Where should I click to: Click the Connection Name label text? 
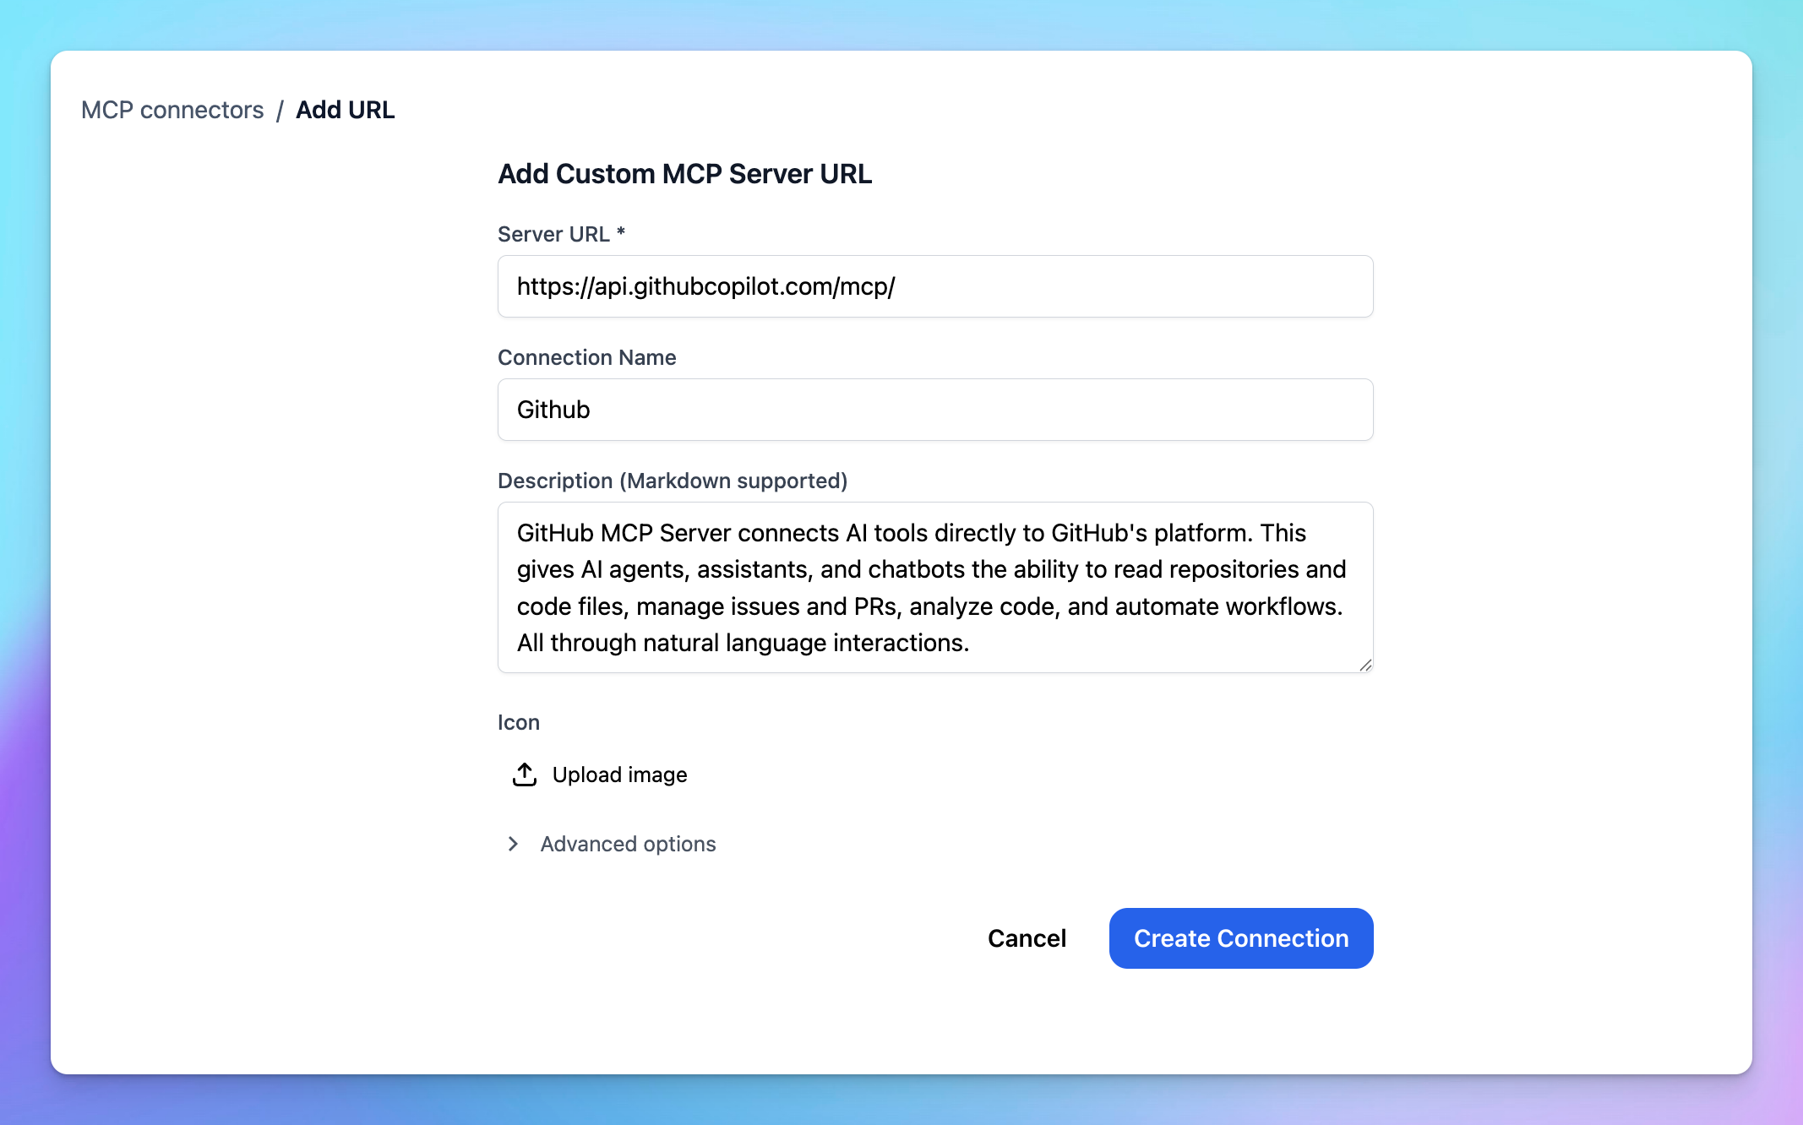click(586, 357)
